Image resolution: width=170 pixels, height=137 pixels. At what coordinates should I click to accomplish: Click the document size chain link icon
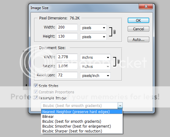pyautogui.click(x=118, y=62)
